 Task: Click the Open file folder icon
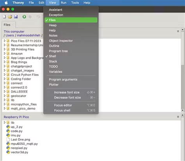pos(10,17)
